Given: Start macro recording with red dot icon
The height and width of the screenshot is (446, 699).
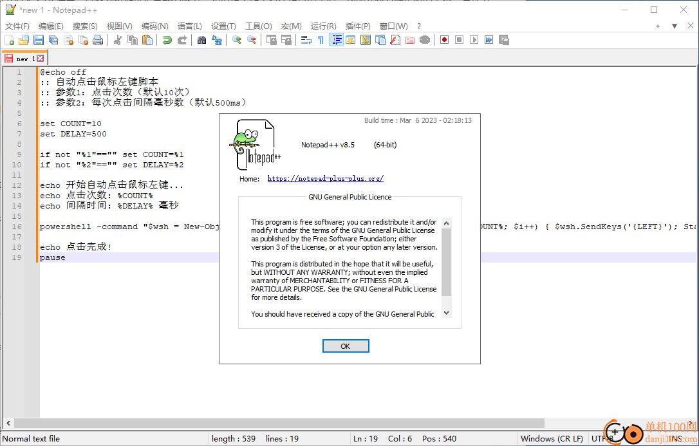Looking at the screenshot, I should (445, 40).
